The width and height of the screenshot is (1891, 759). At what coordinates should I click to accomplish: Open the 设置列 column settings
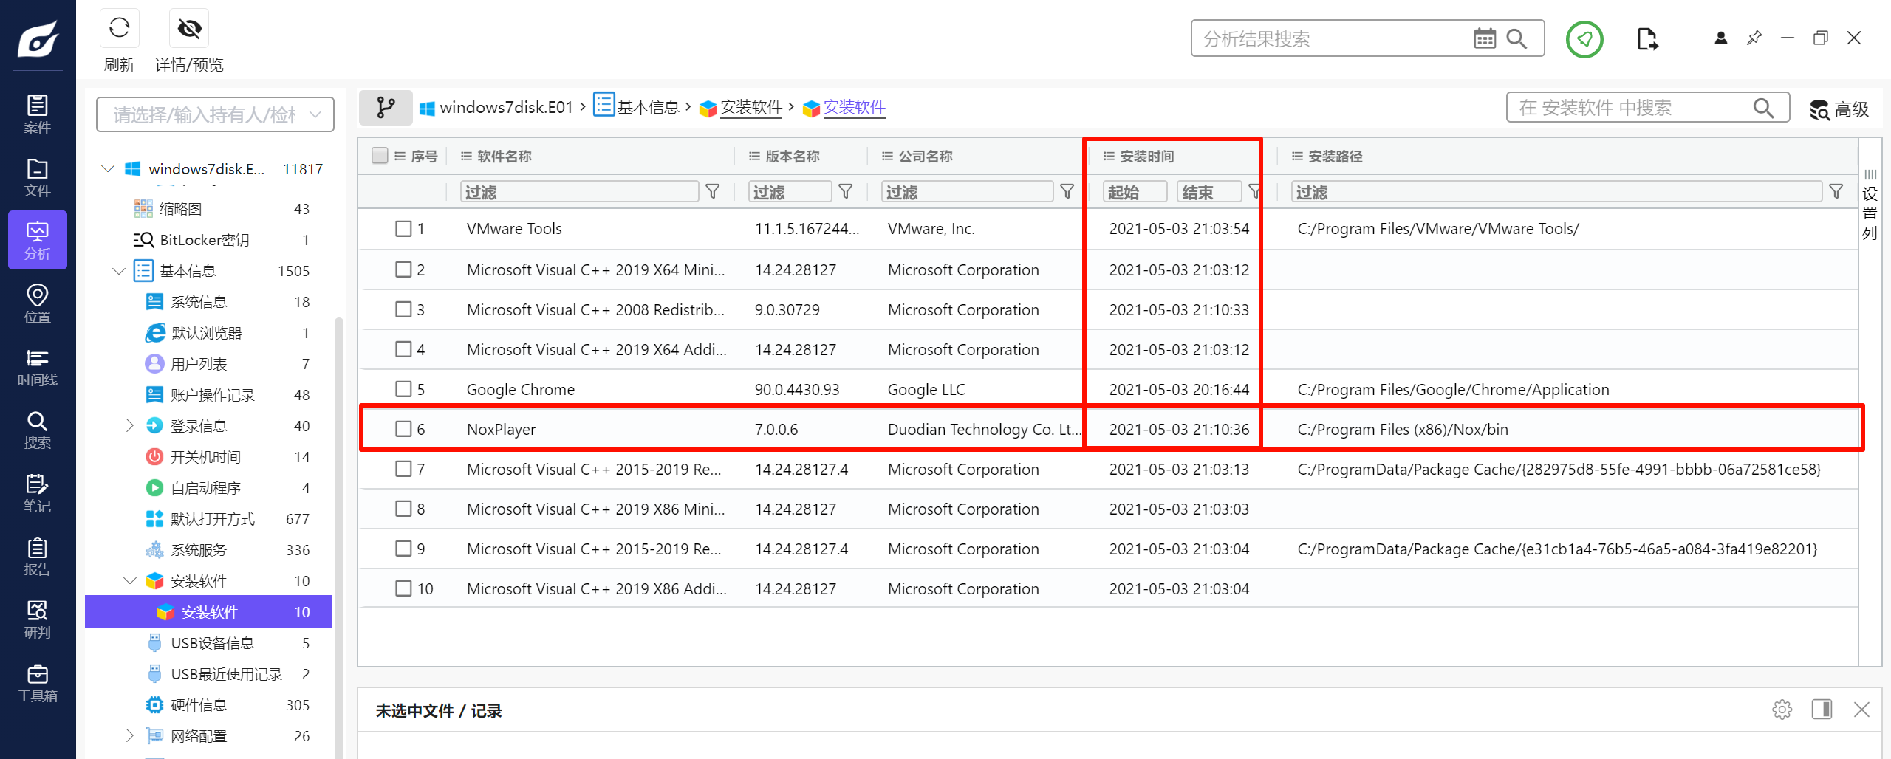1870,205
